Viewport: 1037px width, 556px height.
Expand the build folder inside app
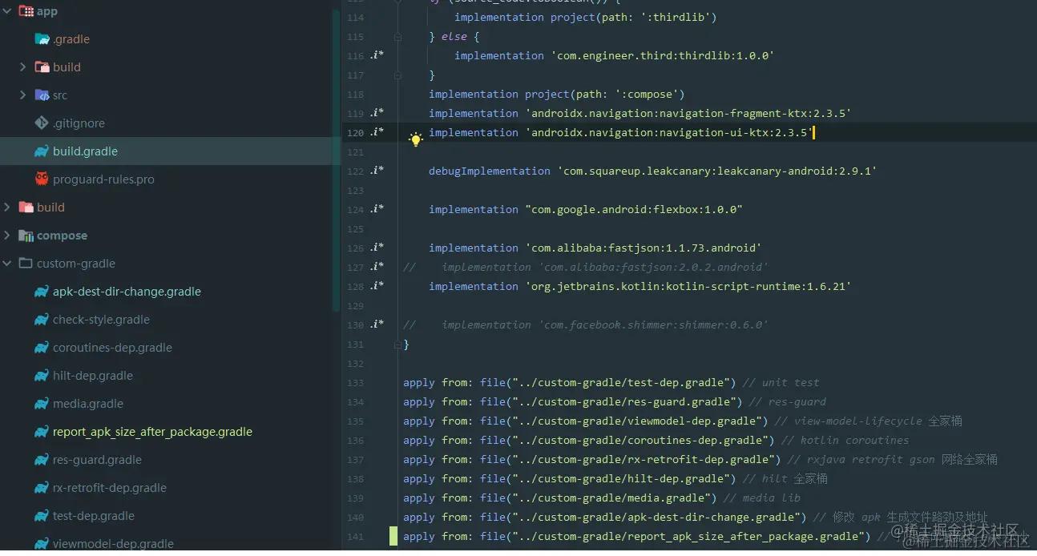23,66
